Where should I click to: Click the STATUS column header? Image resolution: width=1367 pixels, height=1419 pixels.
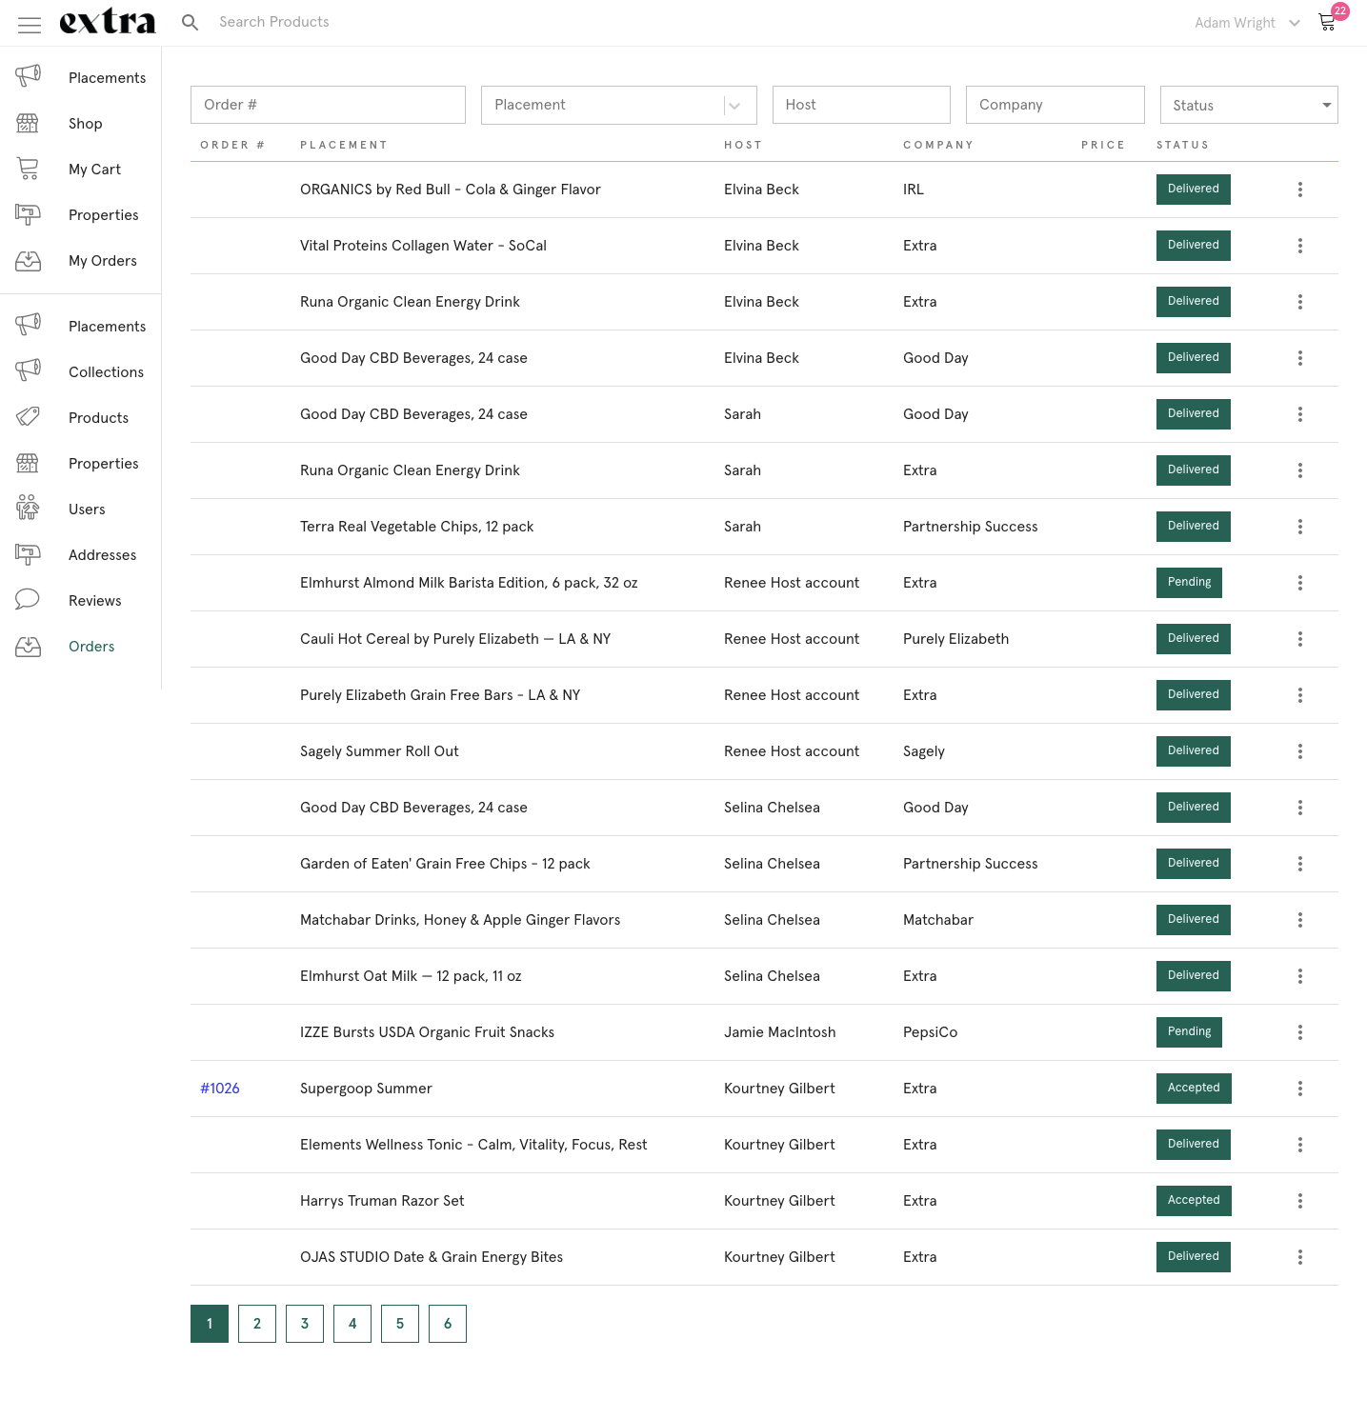(x=1182, y=145)
